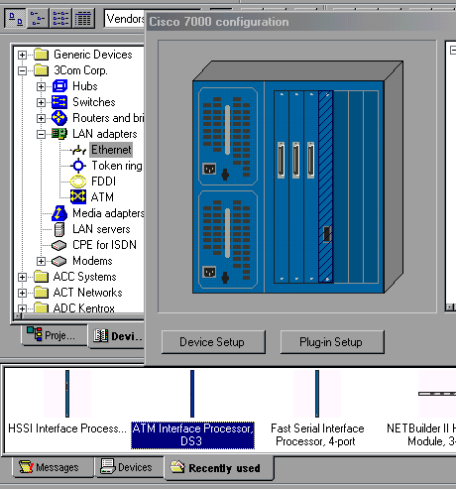Click the Generic Devices folder icon
Viewport: 456px width, 489px height.
coord(42,55)
